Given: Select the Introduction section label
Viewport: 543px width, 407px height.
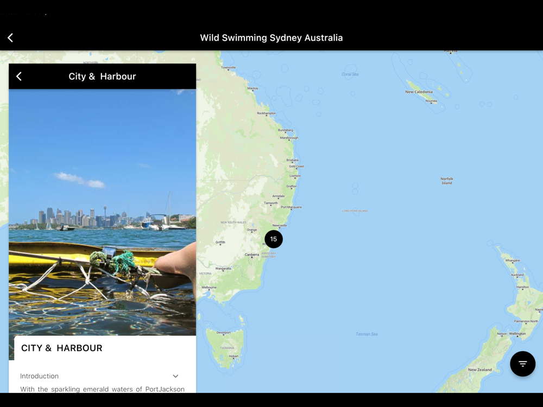Looking at the screenshot, I should 39,376.
